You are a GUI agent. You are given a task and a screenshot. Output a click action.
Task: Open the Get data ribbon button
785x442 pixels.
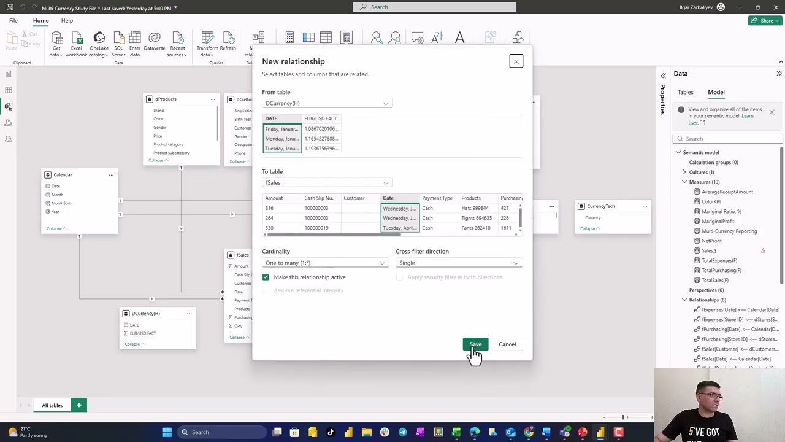tap(56, 44)
